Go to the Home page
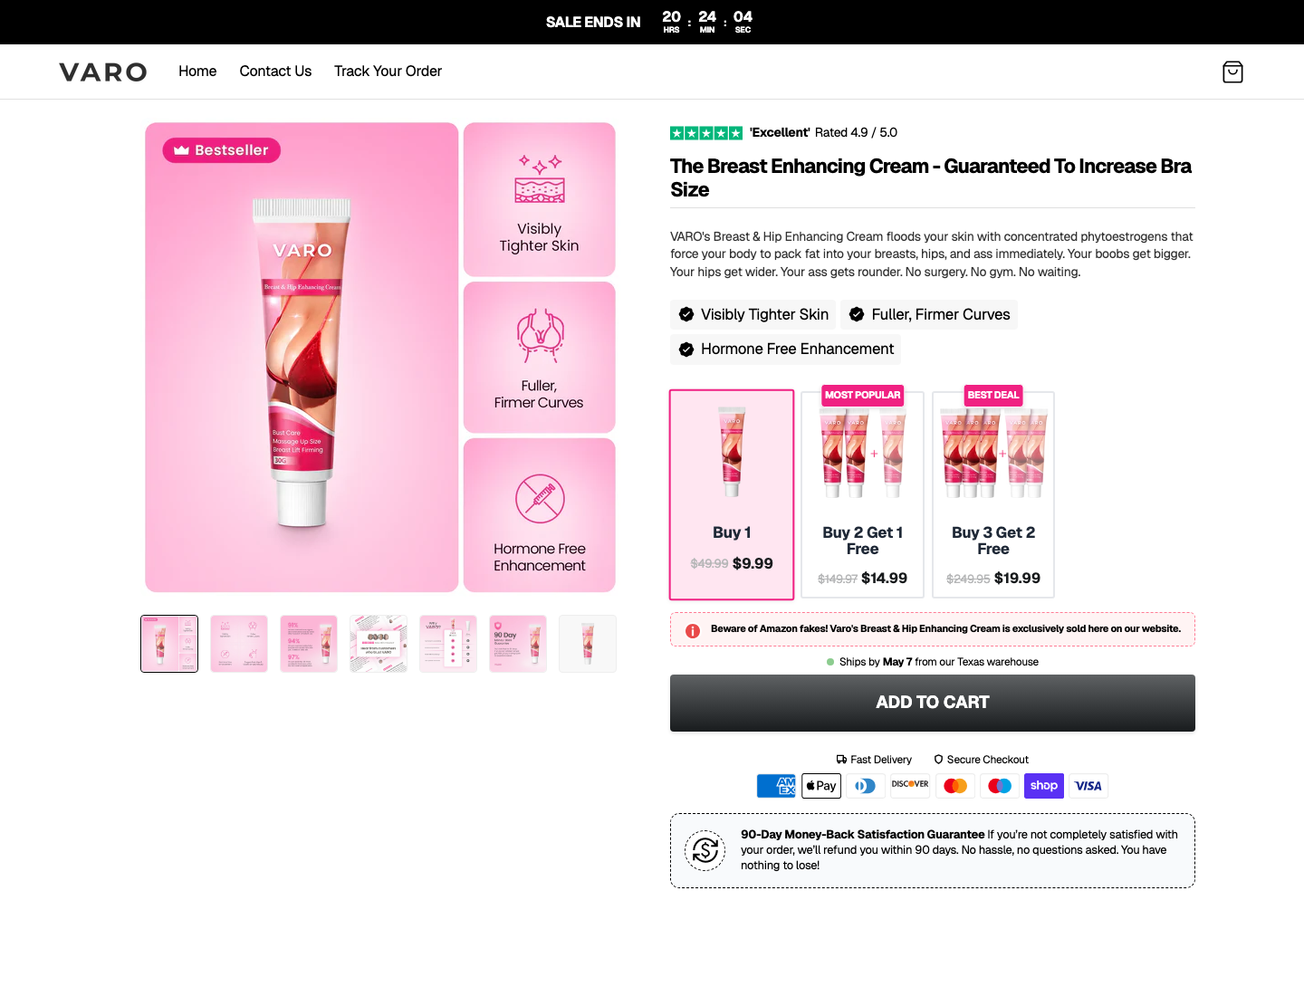This screenshot has height=996, width=1304. pyautogui.click(x=197, y=72)
